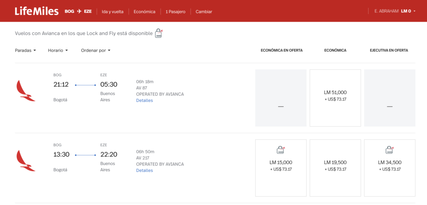Click the 21:12 departure time

(61, 85)
